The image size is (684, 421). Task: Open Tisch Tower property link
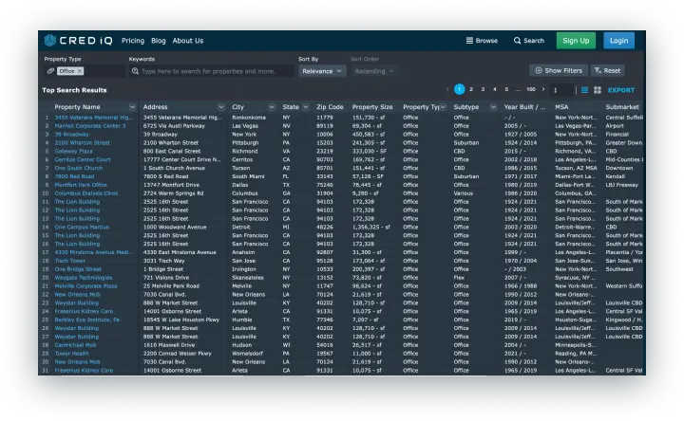coord(69,261)
